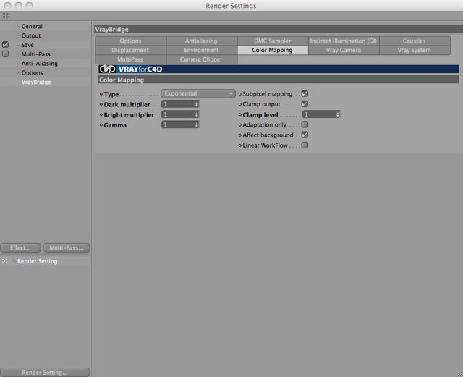
Task: Click the Adaptation only animation circle marker
Action: [240, 125]
